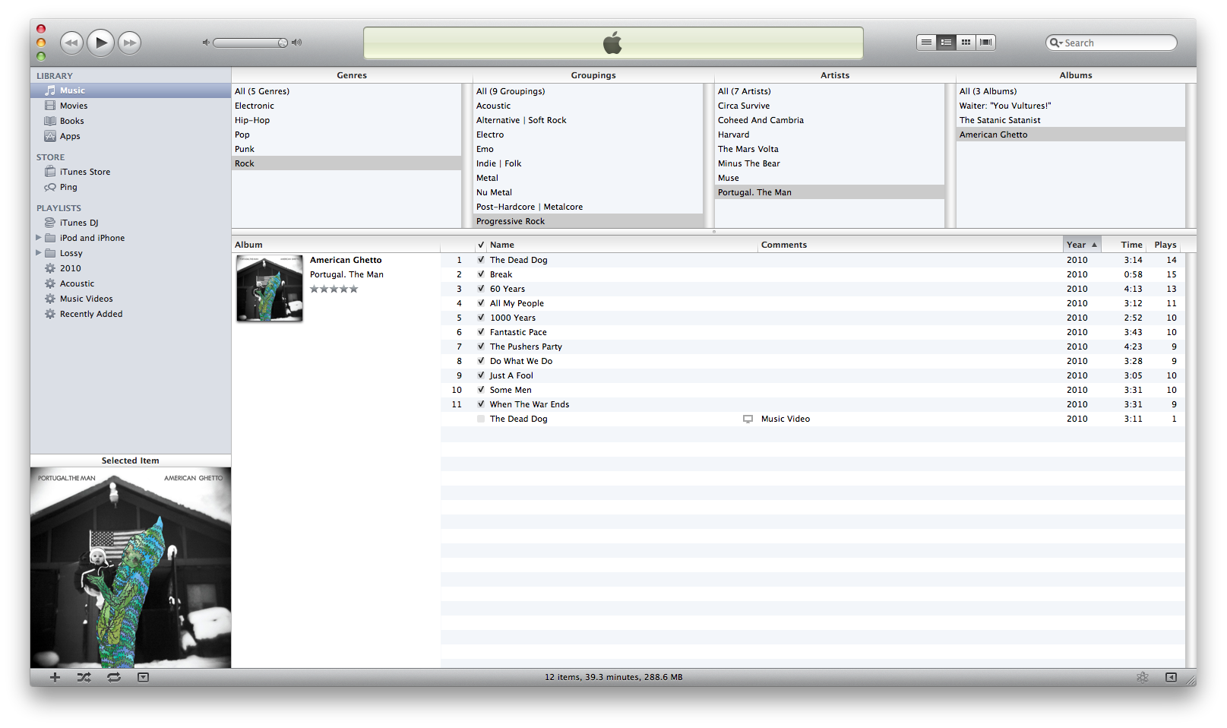Viewport: 1227px width, 728px height.
Task: Open Ping in the sidebar
Action: 131,187
